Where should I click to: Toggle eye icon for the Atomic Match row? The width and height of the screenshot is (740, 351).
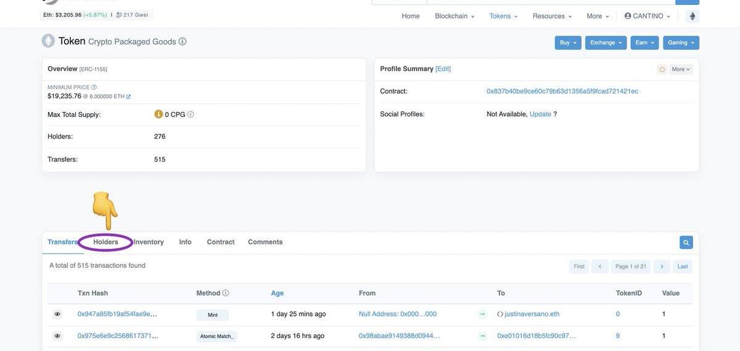click(x=57, y=336)
